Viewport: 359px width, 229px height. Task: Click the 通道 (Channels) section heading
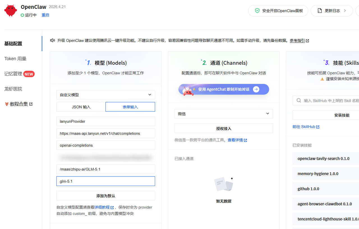point(229,63)
